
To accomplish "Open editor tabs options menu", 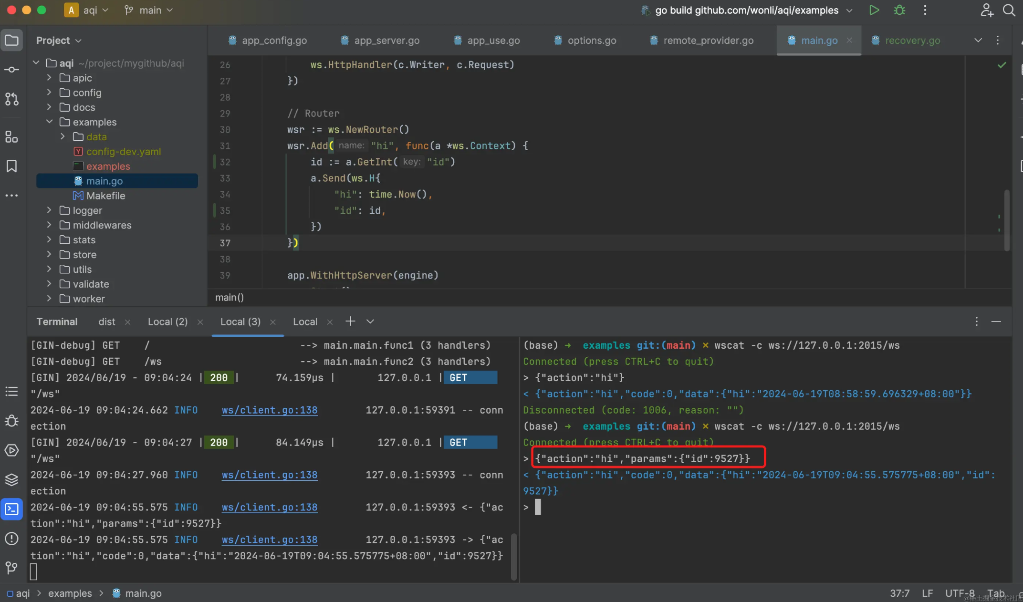I will 998,41.
